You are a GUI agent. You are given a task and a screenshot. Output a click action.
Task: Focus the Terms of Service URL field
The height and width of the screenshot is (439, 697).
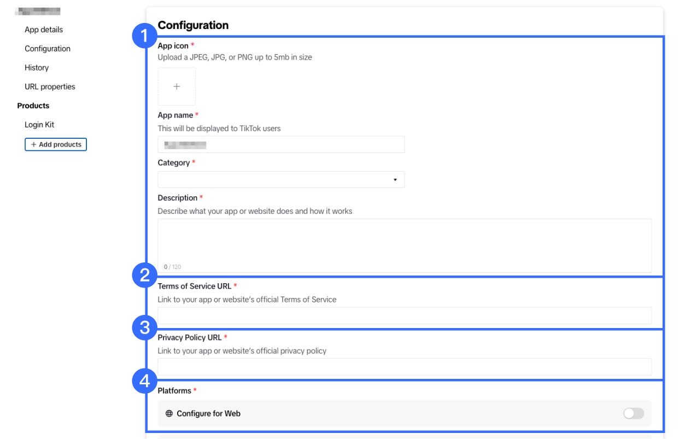click(405, 315)
